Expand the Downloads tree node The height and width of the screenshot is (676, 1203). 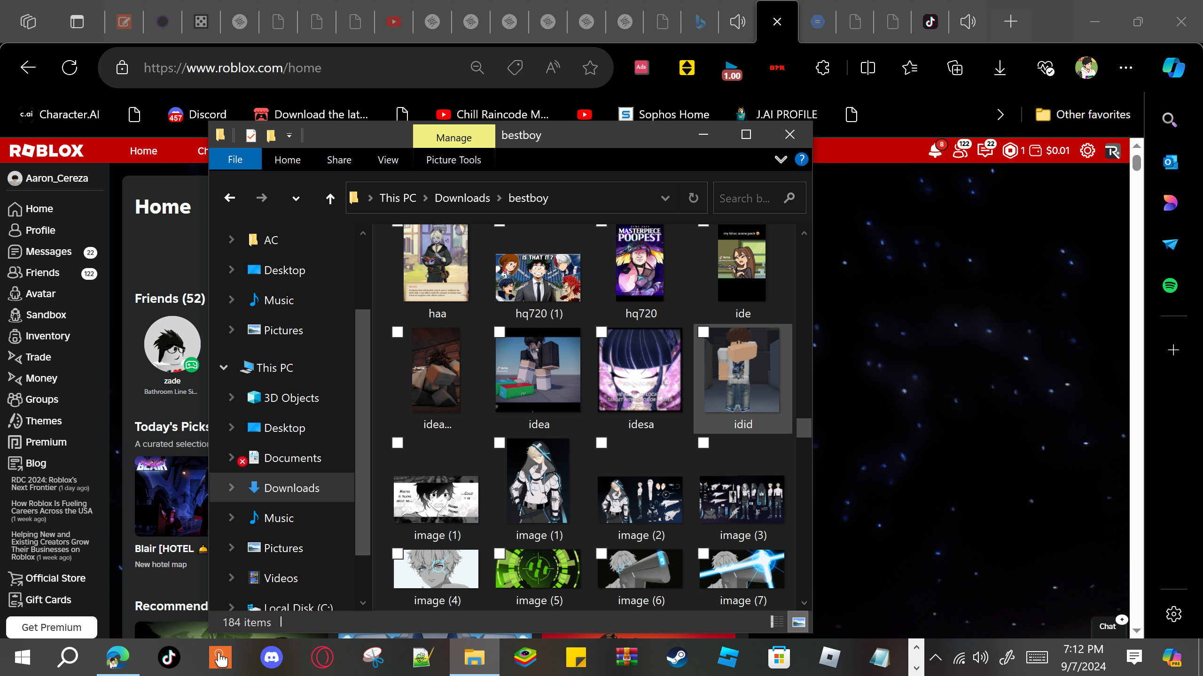coord(231,488)
